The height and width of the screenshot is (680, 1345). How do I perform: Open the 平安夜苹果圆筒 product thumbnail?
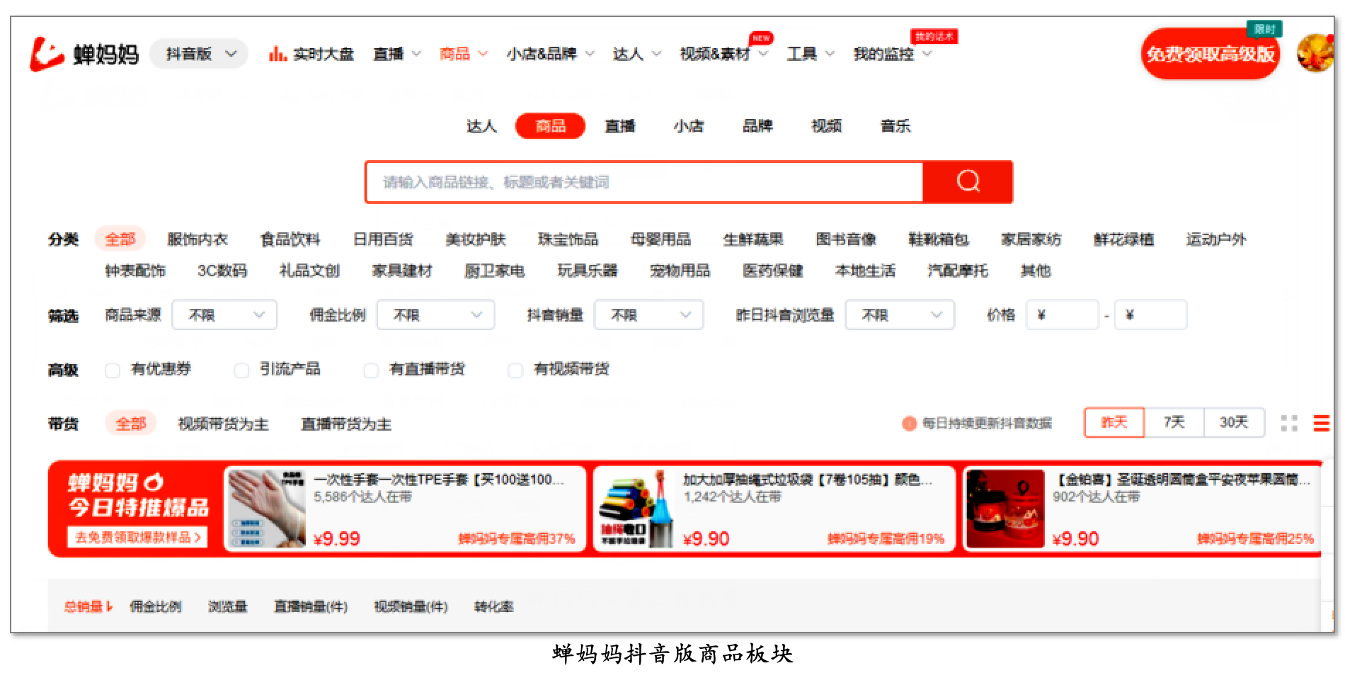1005,508
